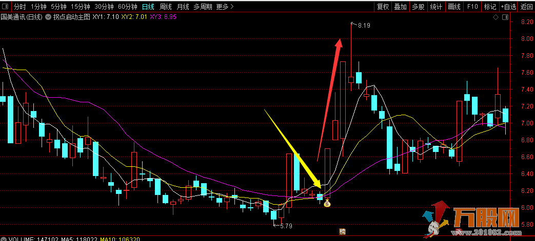Open the 多周期 multi-period view
This screenshot has width=535, height=241.
(203, 7)
